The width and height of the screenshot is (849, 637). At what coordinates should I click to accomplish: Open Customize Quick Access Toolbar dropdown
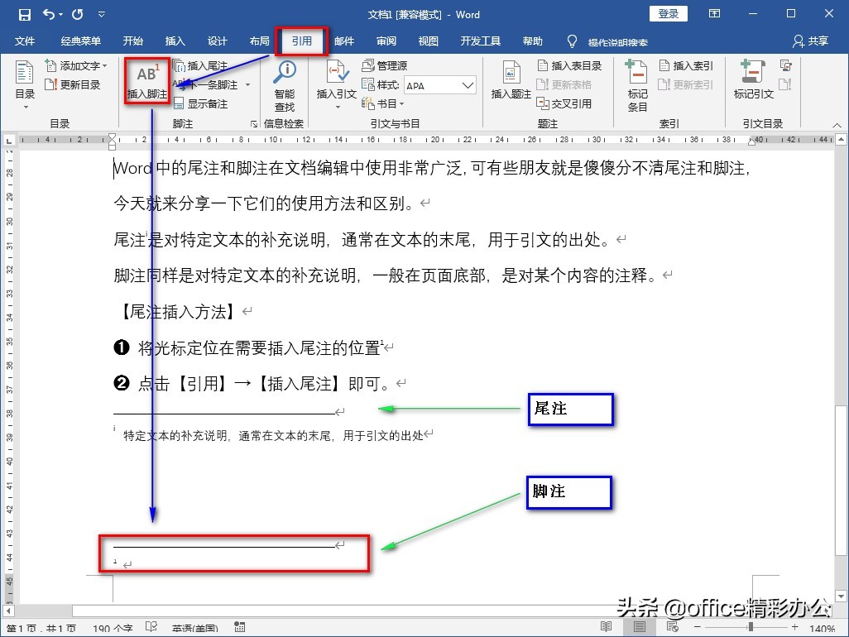101,15
